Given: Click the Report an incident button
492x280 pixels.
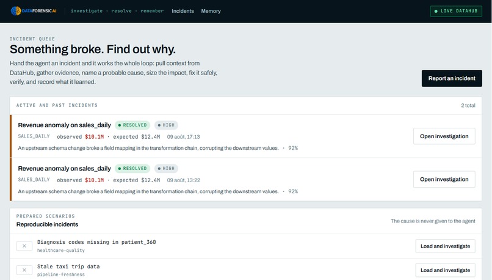Looking at the screenshot, I should point(452,78).
